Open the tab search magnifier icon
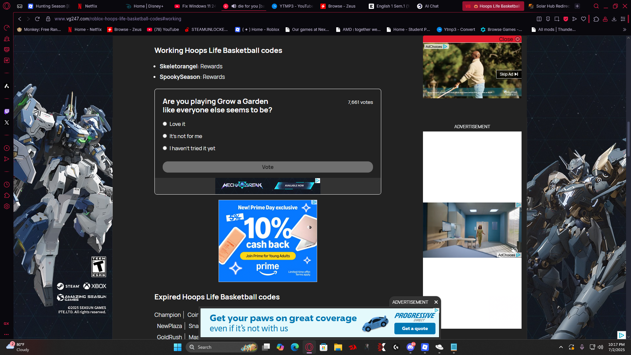Image resolution: width=631 pixels, height=355 pixels. pos(596,6)
